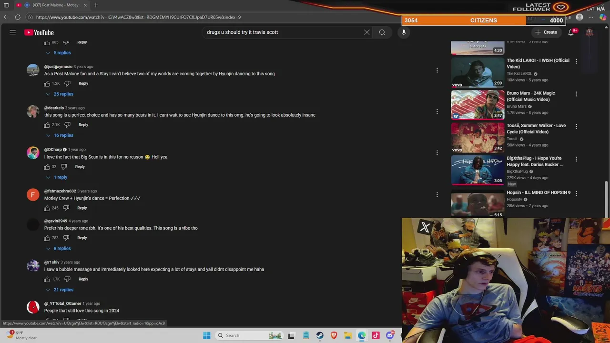Like the @justjjaymusic comment
Screen dimensions: 610x343
point(47,84)
